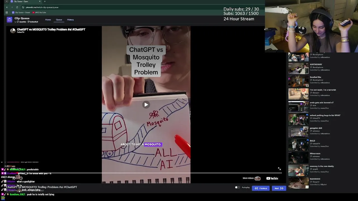Viewport: 358px width, 201px height.
Task: Open the "I'm not racist" clip thumbnail
Action: click(298, 94)
